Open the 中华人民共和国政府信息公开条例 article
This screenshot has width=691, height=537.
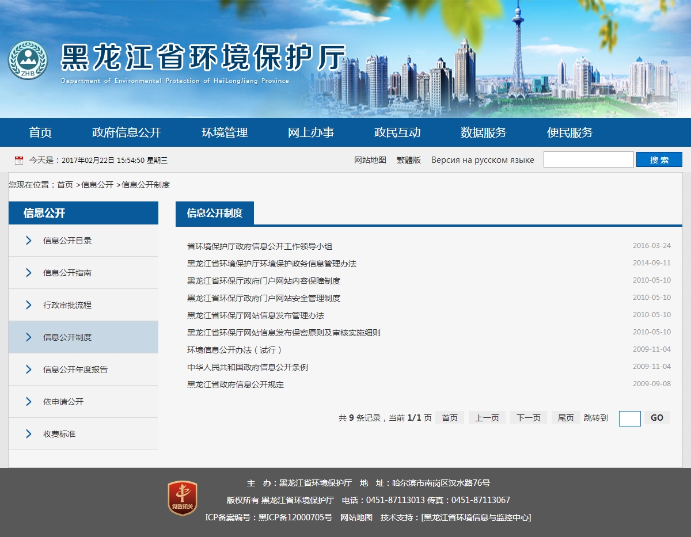[x=248, y=367]
